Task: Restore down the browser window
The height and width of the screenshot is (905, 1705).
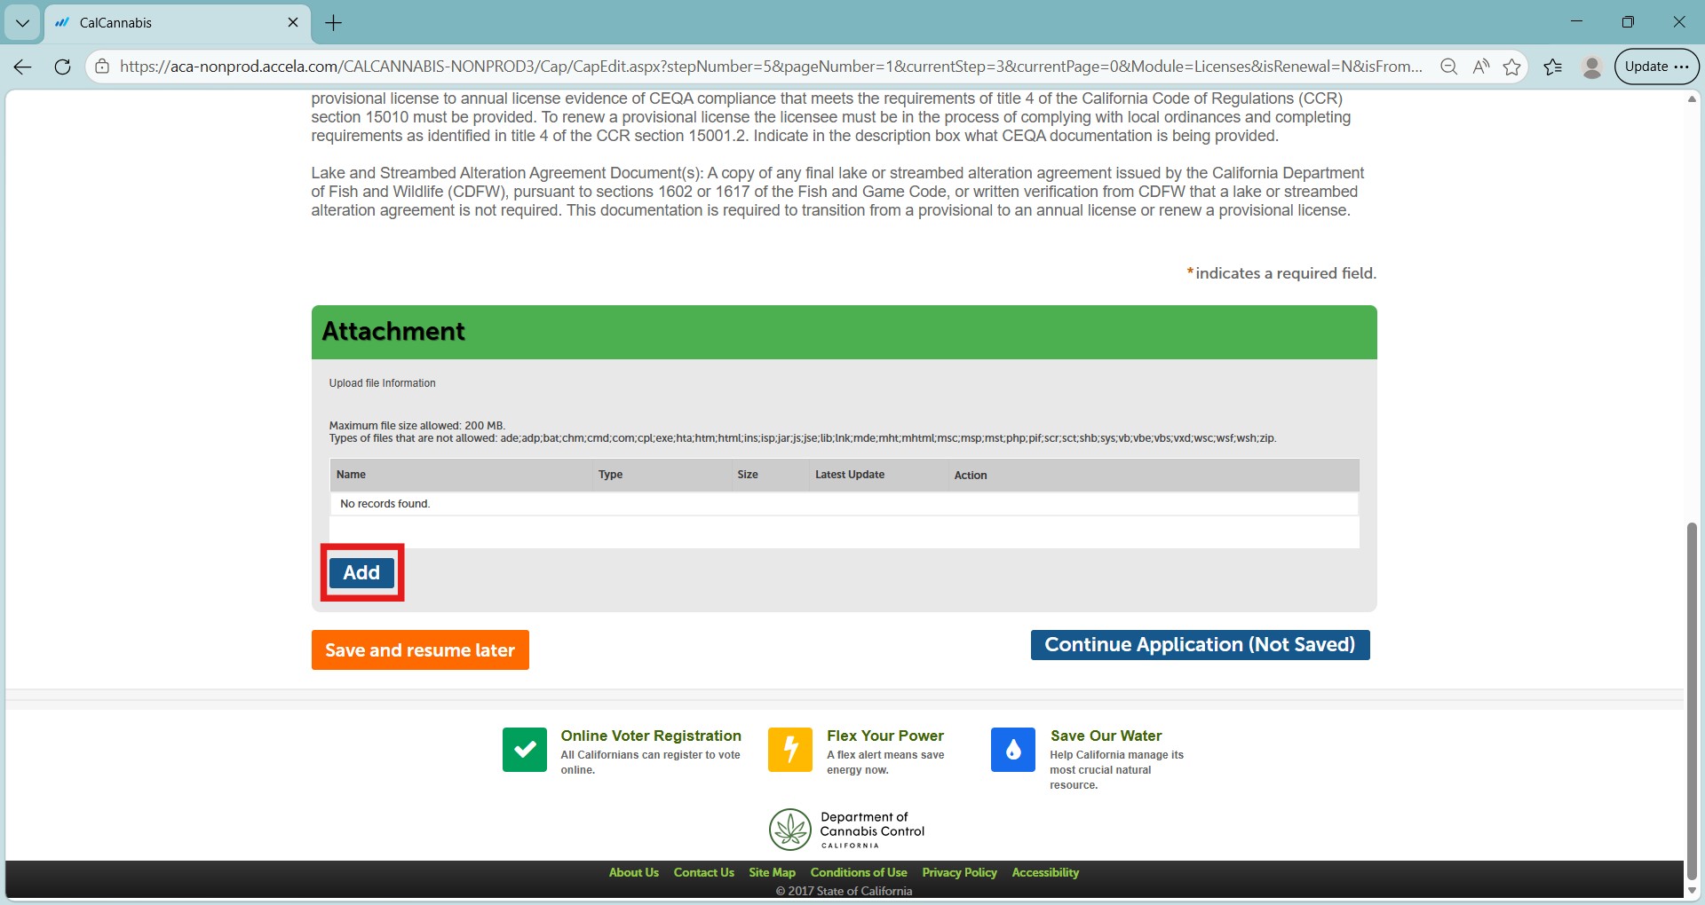Action: point(1628,22)
